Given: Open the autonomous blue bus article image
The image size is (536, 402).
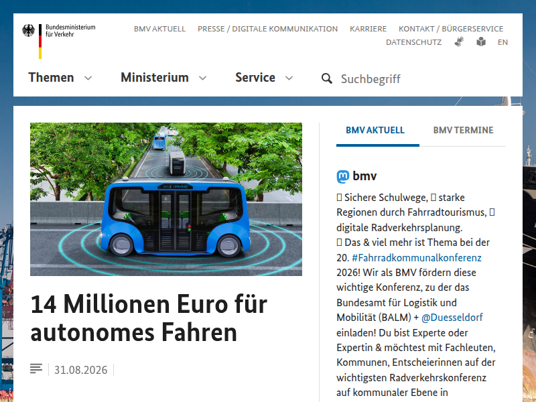Looking at the screenshot, I should pos(166,199).
